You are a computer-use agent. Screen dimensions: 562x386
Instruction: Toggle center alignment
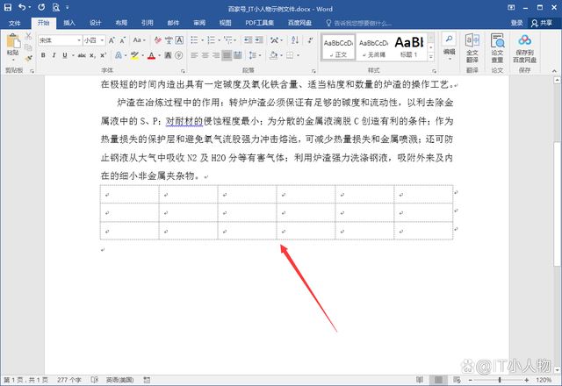[205, 55]
